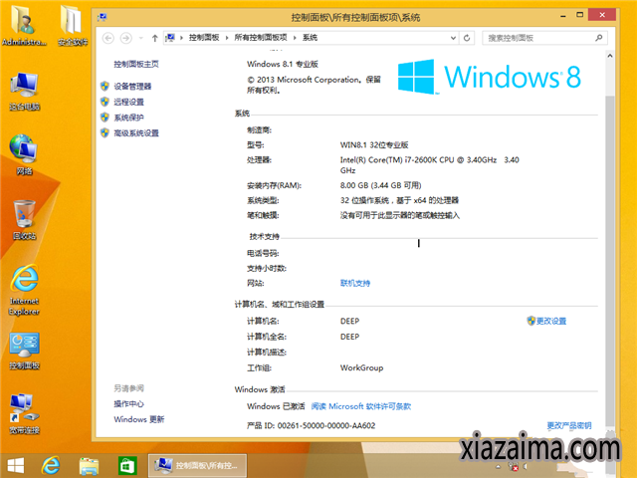
Task: Click the WorkGroup workgroup value
Action: [x=361, y=367]
